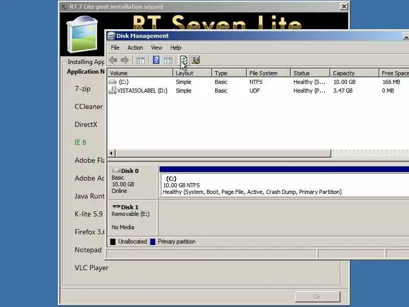Click the green IE 8 entry in wizard
Image resolution: width=409 pixels, height=307 pixels.
(x=80, y=143)
